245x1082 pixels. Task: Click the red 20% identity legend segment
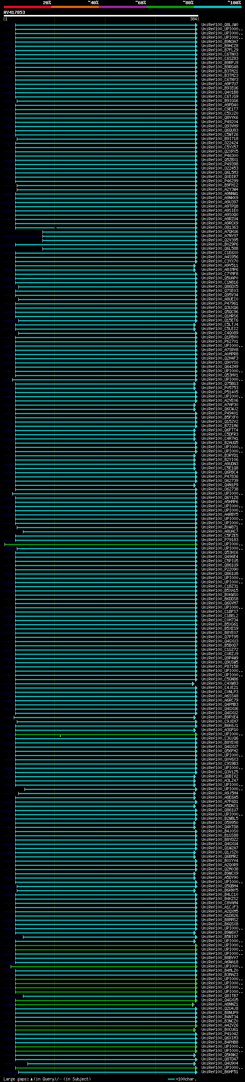[x=27, y=7]
